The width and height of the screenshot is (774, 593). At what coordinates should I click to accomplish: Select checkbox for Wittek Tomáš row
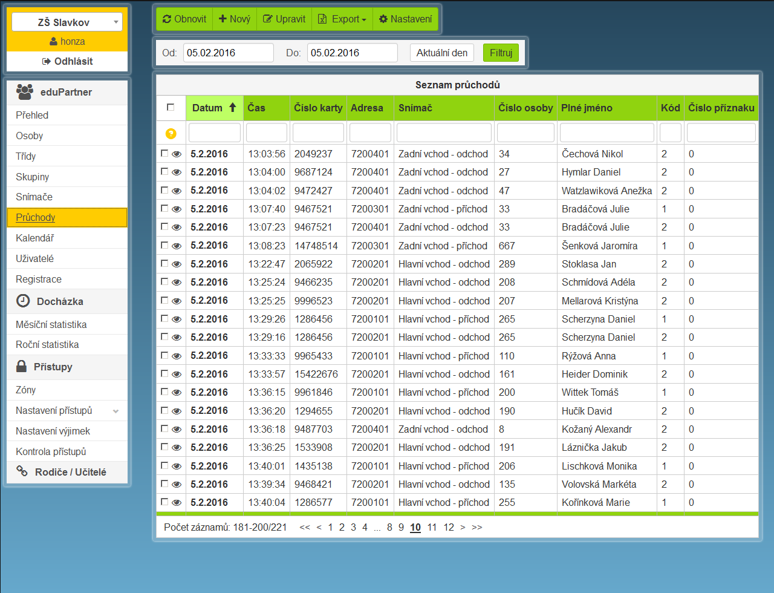click(x=164, y=392)
